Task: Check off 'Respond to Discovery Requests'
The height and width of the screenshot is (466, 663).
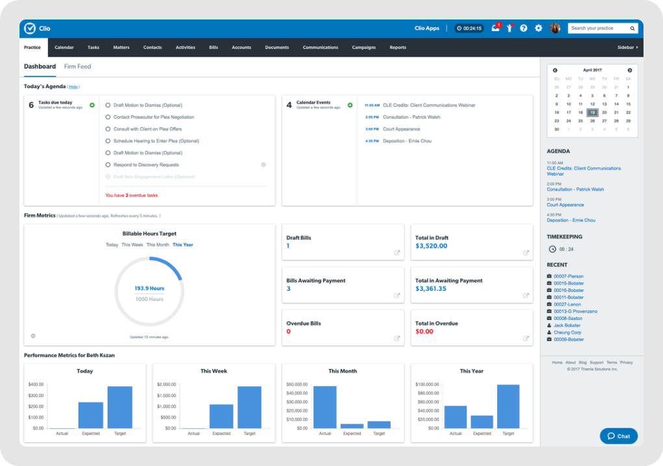Action: [x=107, y=165]
